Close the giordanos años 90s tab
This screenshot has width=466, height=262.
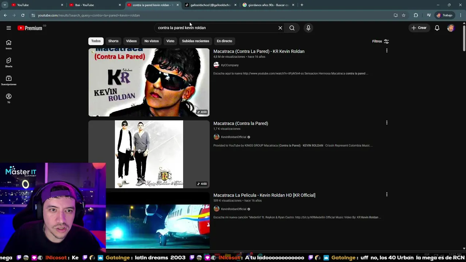pos(293,5)
